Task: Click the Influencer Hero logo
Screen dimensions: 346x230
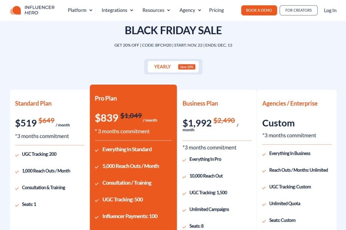Action: [33, 10]
